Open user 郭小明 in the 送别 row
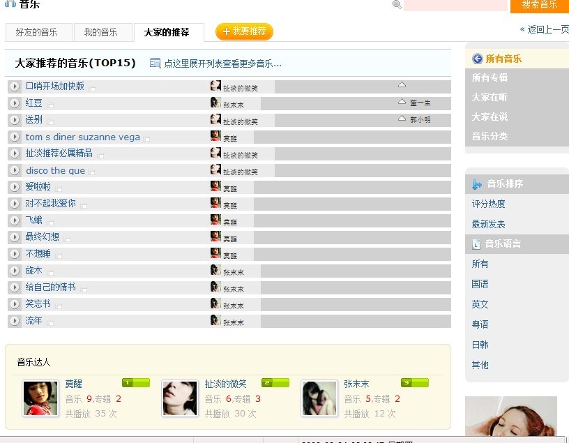 [x=420, y=119]
